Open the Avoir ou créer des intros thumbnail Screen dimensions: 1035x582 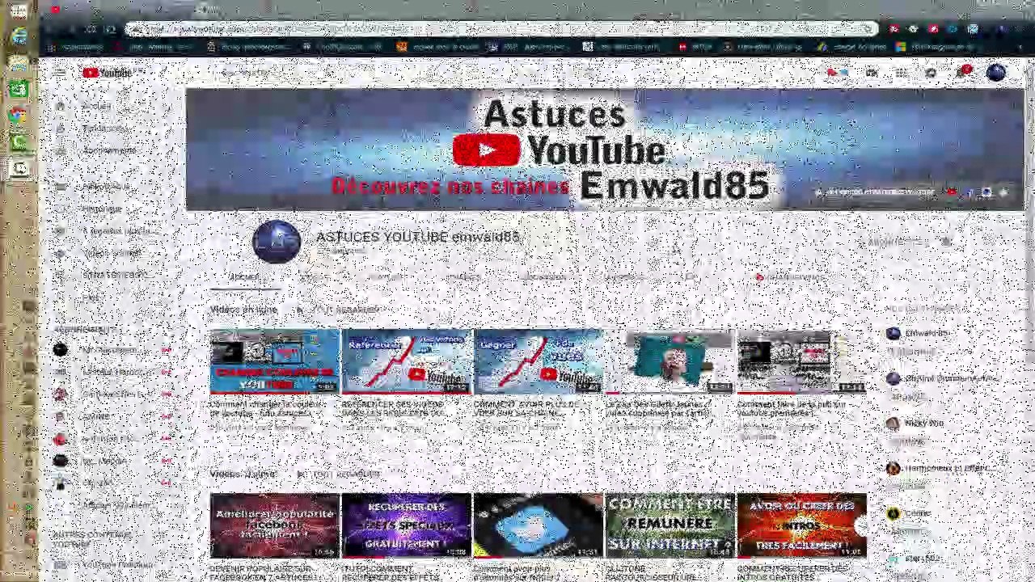coord(801,525)
